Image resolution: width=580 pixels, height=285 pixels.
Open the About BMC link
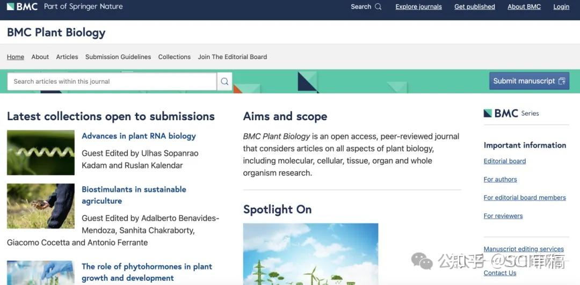pyautogui.click(x=524, y=6)
